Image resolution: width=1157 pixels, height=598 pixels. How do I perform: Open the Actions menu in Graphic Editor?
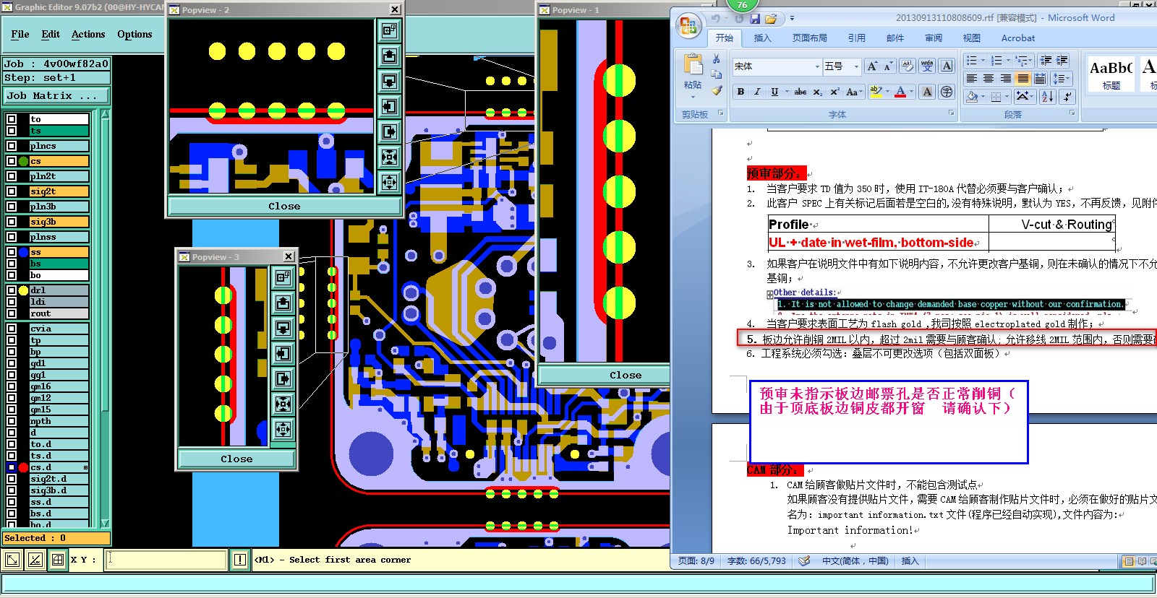coord(88,34)
